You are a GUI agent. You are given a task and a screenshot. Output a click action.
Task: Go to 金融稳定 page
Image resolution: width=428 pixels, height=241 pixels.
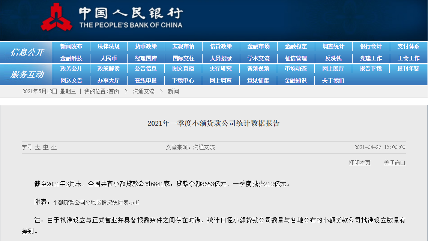click(x=296, y=47)
